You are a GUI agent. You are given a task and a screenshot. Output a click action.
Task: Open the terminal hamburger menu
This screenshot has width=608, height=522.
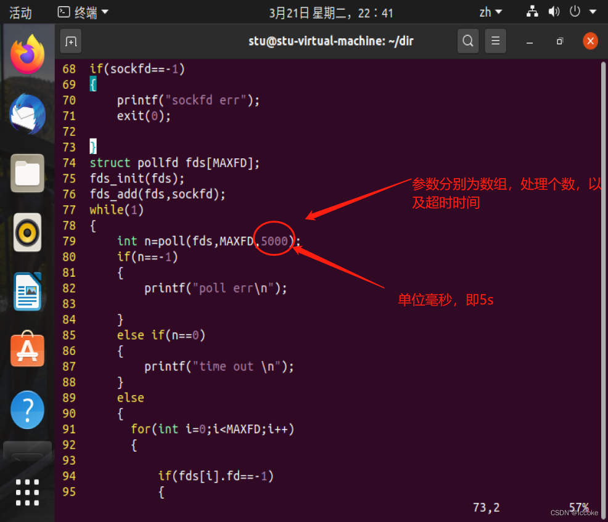496,41
